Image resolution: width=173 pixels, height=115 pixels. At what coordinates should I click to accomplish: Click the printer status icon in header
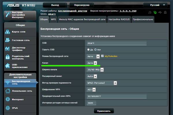pyautogui.click(x=165, y=12)
